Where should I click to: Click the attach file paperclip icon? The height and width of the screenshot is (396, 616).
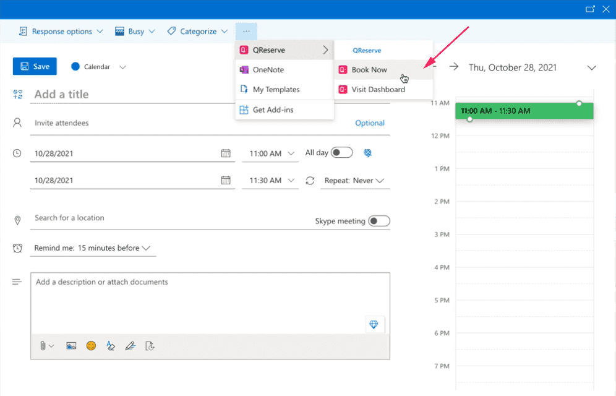pyautogui.click(x=44, y=346)
